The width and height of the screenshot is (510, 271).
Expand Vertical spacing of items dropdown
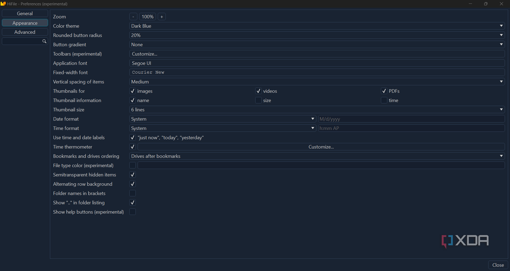tap(317, 82)
